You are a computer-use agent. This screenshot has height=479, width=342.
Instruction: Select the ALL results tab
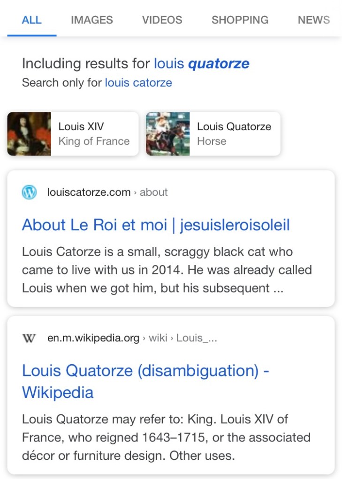click(x=31, y=20)
